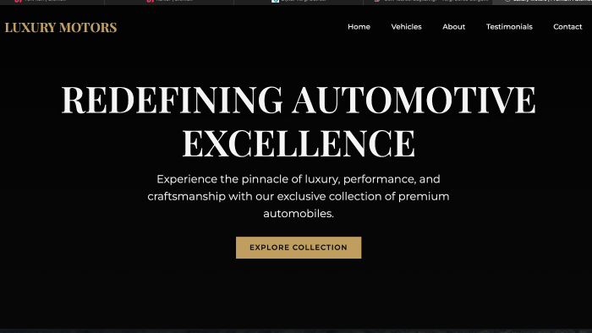The width and height of the screenshot is (592, 333).
Task: Click the 'Experience the pinnacle of luxury' paragraph
Action: point(299,196)
